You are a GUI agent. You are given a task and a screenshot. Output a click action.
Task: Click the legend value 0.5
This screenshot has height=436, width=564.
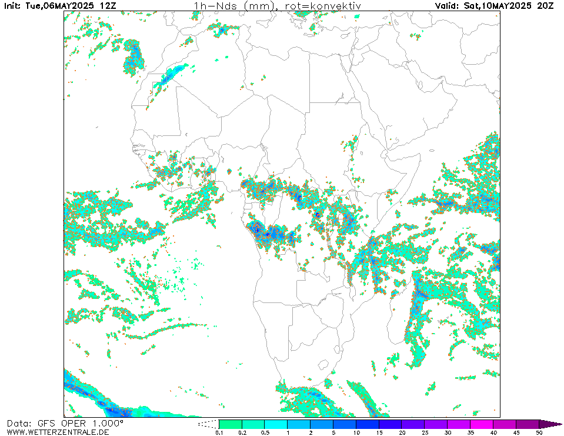pos(265,432)
